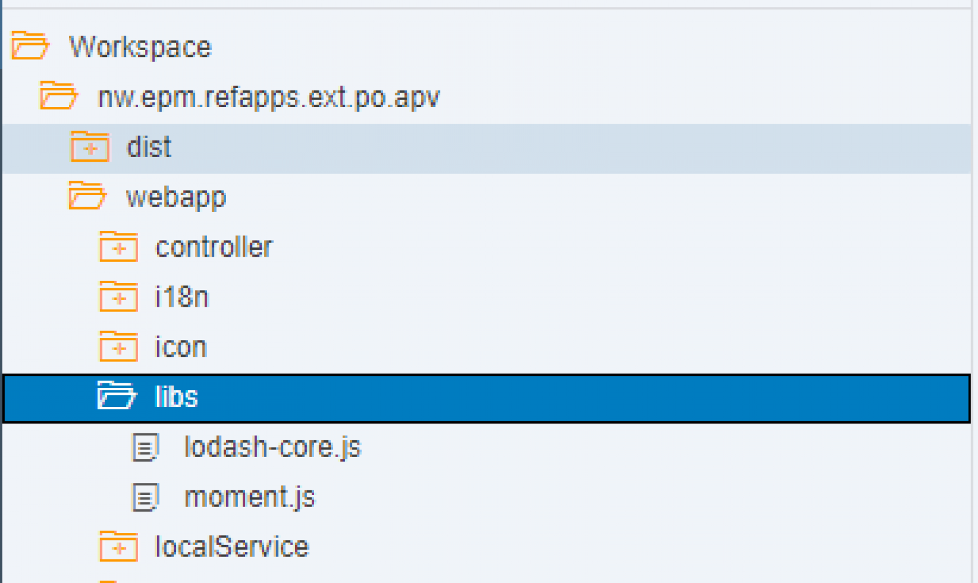Open the lodash-core.js file
The image size is (978, 583).
coord(272,447)
